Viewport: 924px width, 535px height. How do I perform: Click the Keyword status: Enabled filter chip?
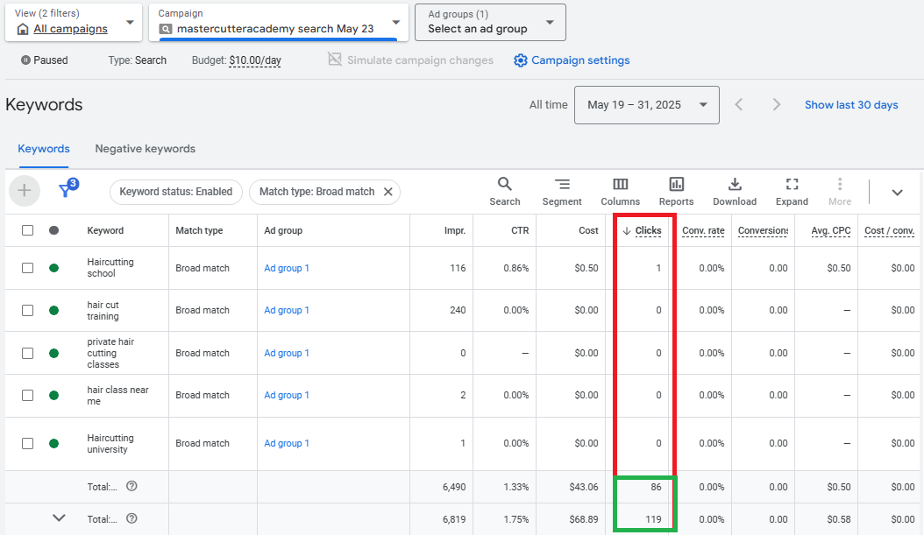coord(175,192)
